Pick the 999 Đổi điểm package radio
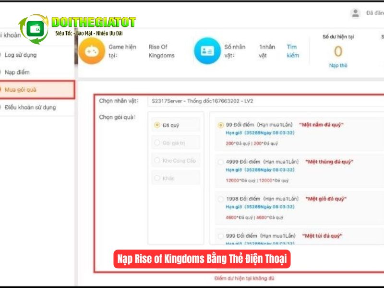The image size is (384, 288). point(220,236)
